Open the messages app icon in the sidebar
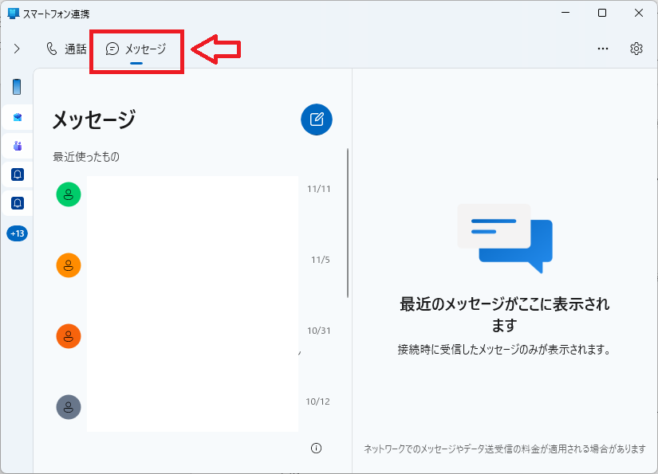The image size is (658, 474). click(x=17, y=116)
